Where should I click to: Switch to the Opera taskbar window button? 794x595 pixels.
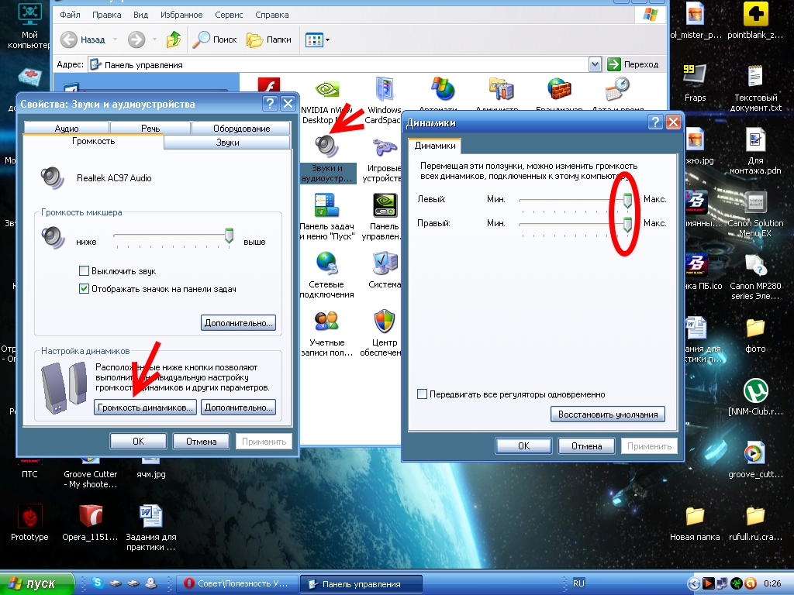(236, 583)
